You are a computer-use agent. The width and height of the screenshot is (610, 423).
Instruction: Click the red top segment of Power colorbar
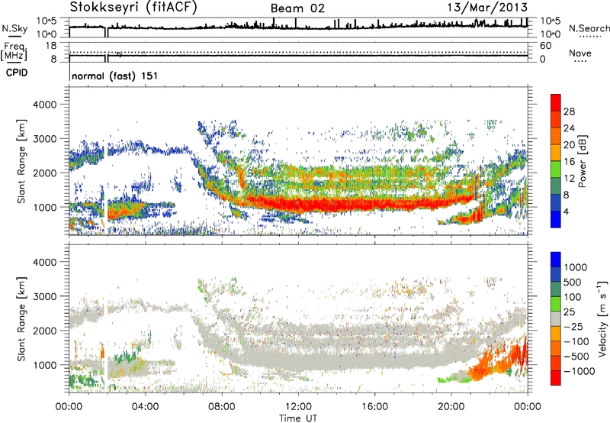click(556, 102)
